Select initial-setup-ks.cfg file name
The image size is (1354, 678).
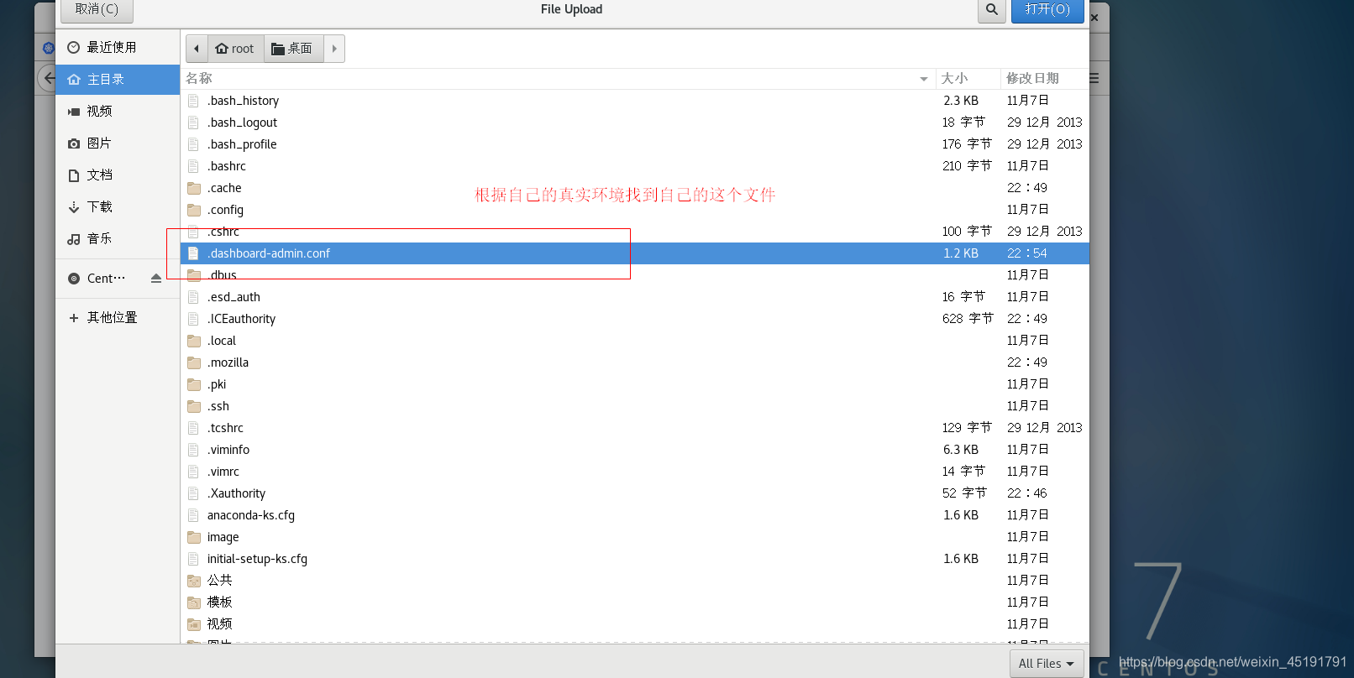(x=257, y=559)
